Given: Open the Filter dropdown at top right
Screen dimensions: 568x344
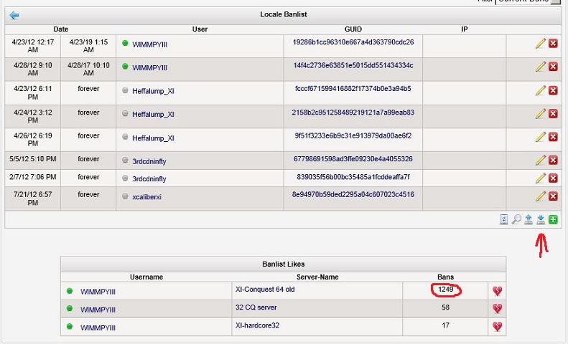Looking at the screenshot, I should pos(555,2).
